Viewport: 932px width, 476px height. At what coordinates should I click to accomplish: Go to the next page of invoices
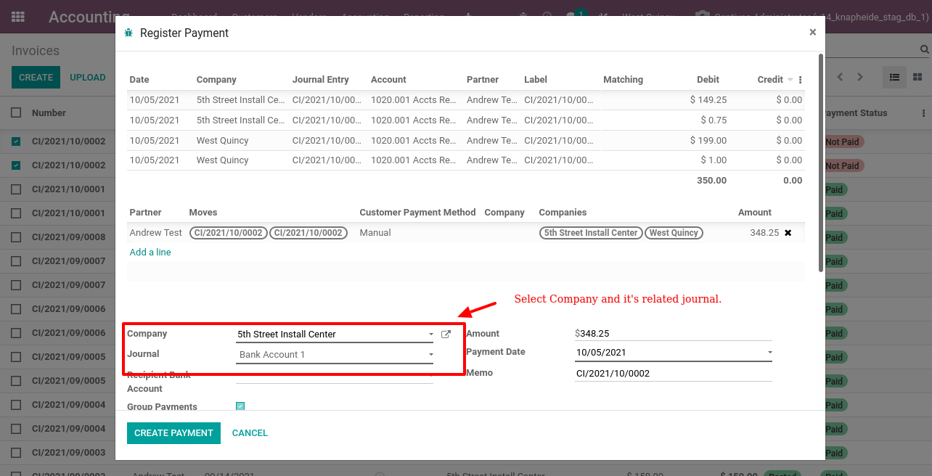pyautogui.click(x=860, y=77)
